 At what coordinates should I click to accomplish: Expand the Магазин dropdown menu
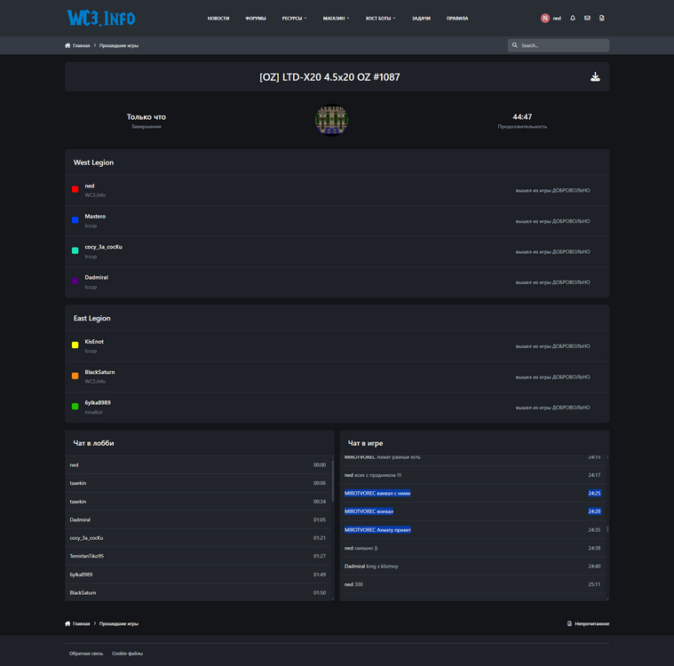click(x=336, y=18)
